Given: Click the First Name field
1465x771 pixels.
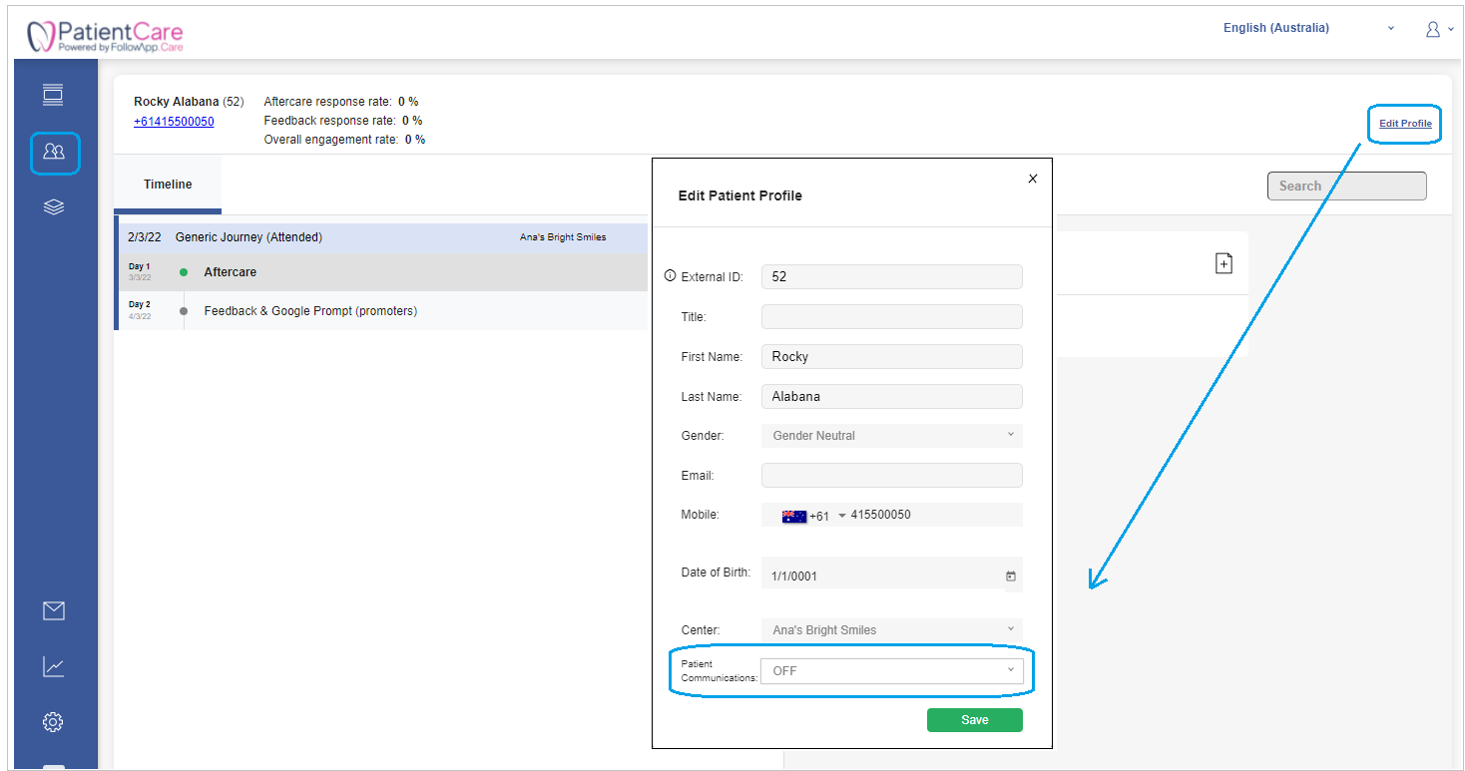Looking at the screenshot, I should pyautogui.click(x=892, y=356).
